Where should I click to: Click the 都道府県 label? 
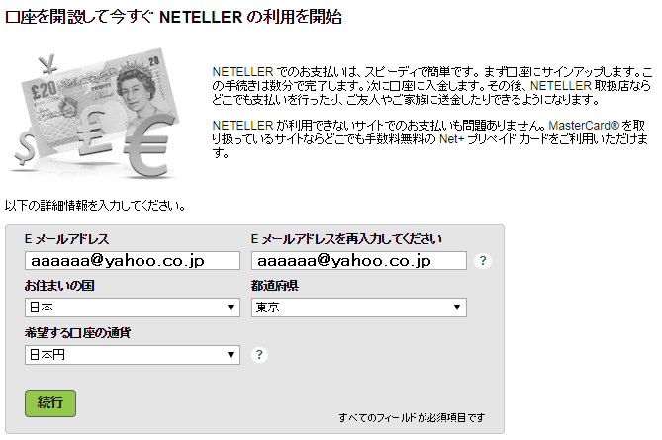coord(275,286)
